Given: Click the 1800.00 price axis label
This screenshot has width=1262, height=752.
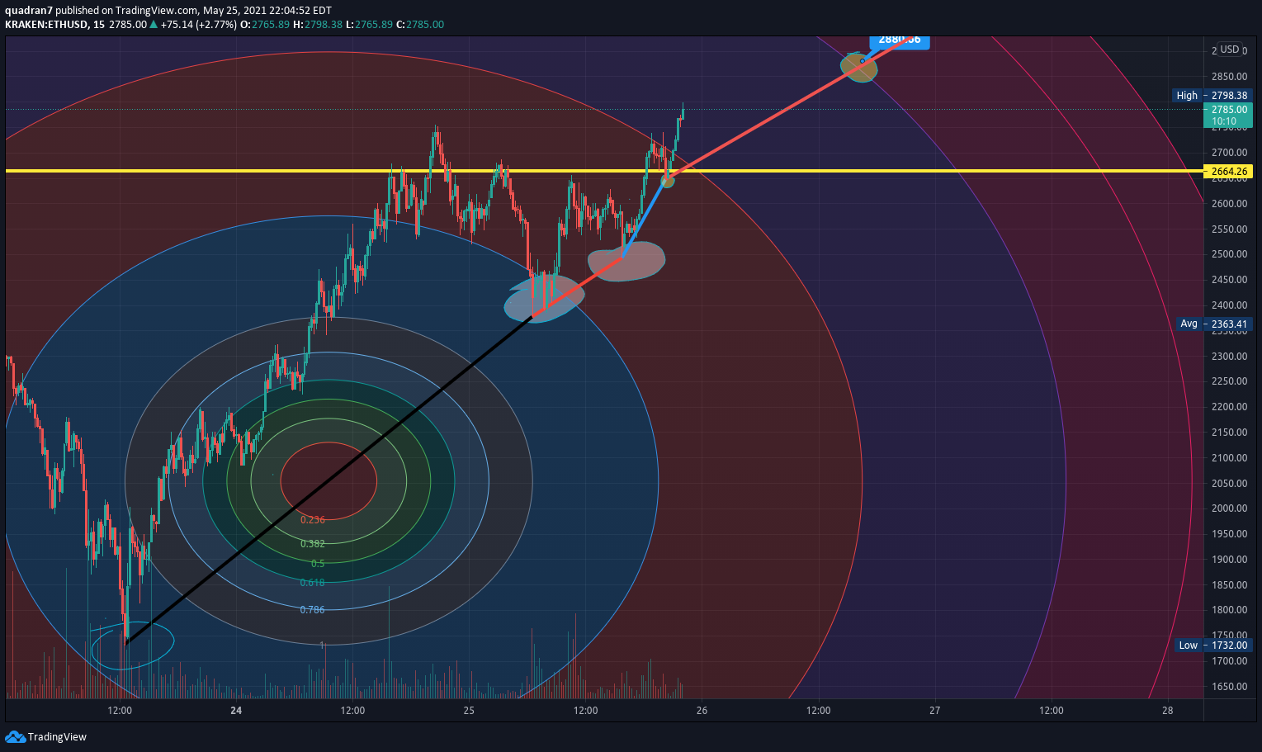Looking at the screenshot, I should (1229, 610).
